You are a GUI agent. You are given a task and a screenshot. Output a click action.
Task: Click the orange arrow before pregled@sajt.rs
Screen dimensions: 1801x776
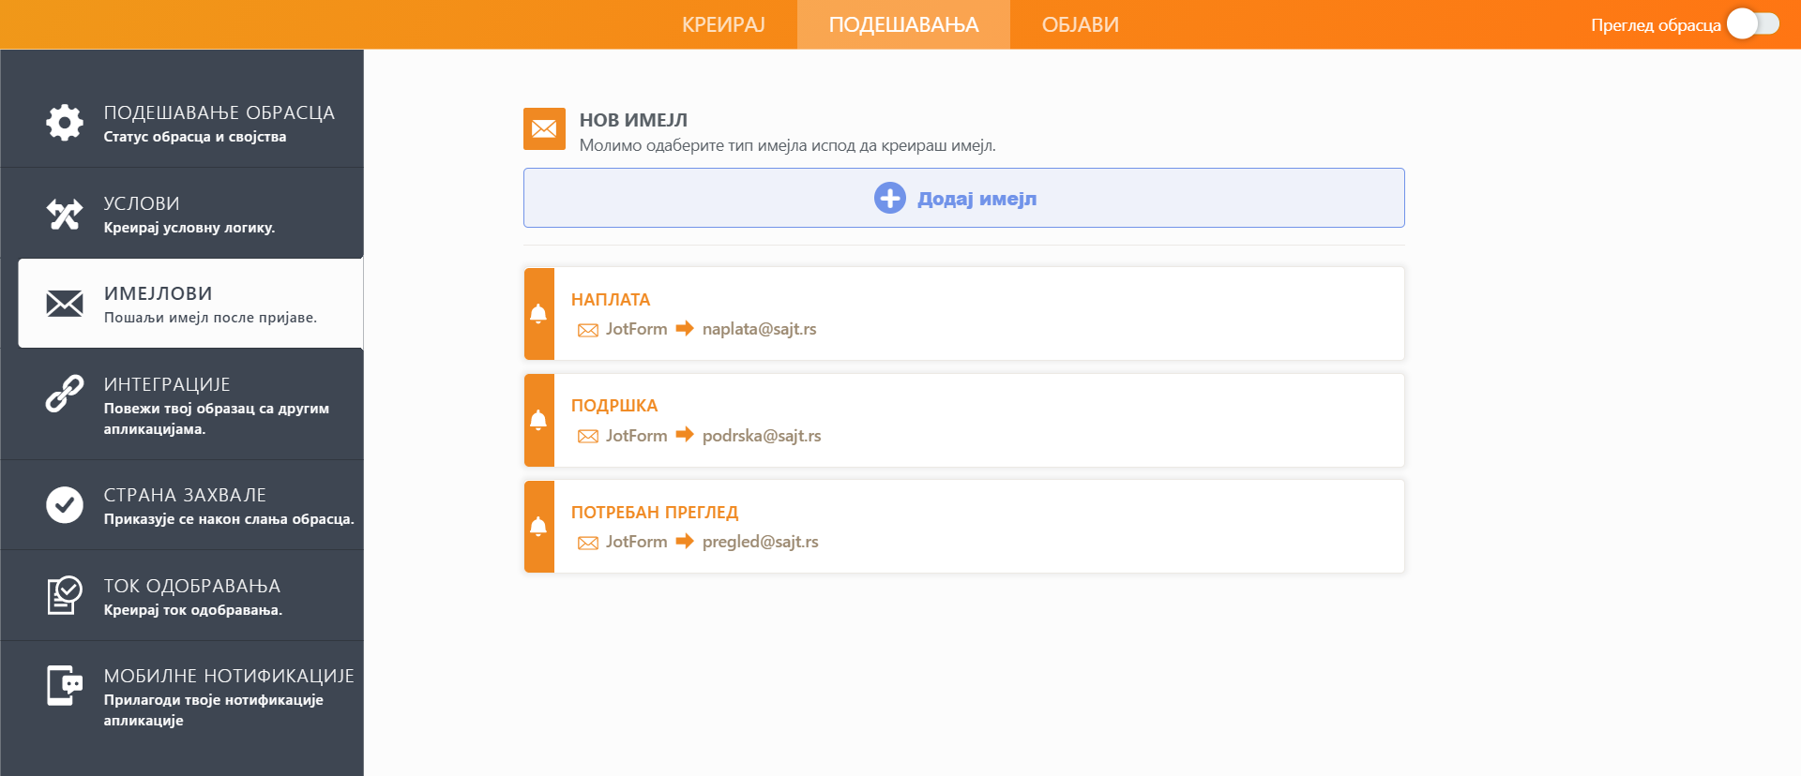tap(685, 541)
